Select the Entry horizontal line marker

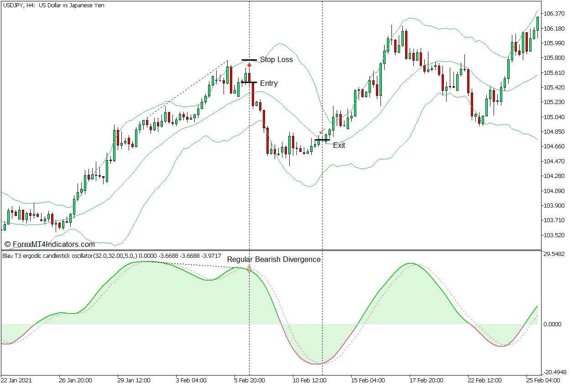coord(249,83)
